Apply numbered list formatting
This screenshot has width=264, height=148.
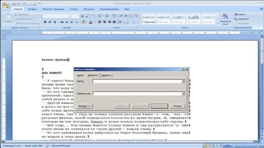click(107, 16)
